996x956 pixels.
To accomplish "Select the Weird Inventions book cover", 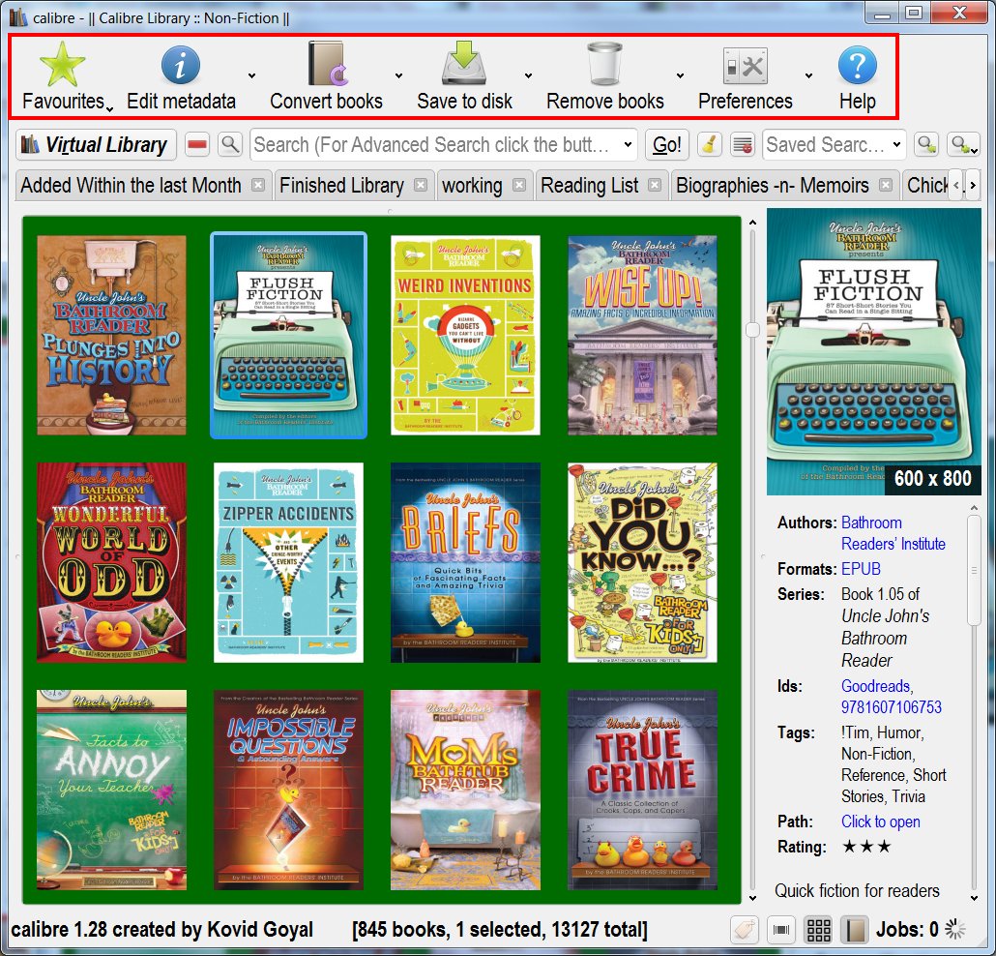I will click(465, 336).
